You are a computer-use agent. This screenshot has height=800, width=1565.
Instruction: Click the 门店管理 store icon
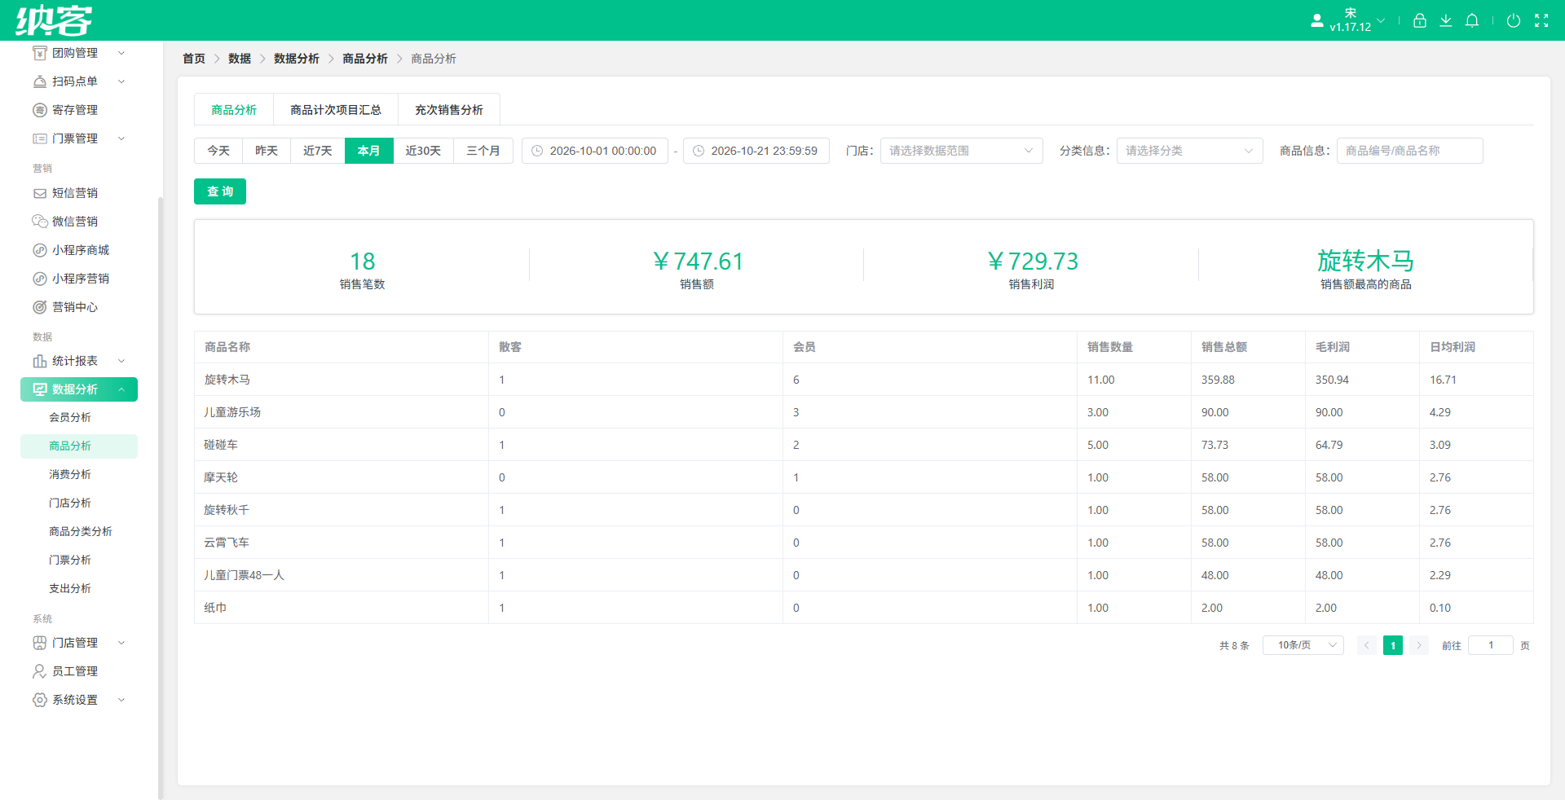39,643
